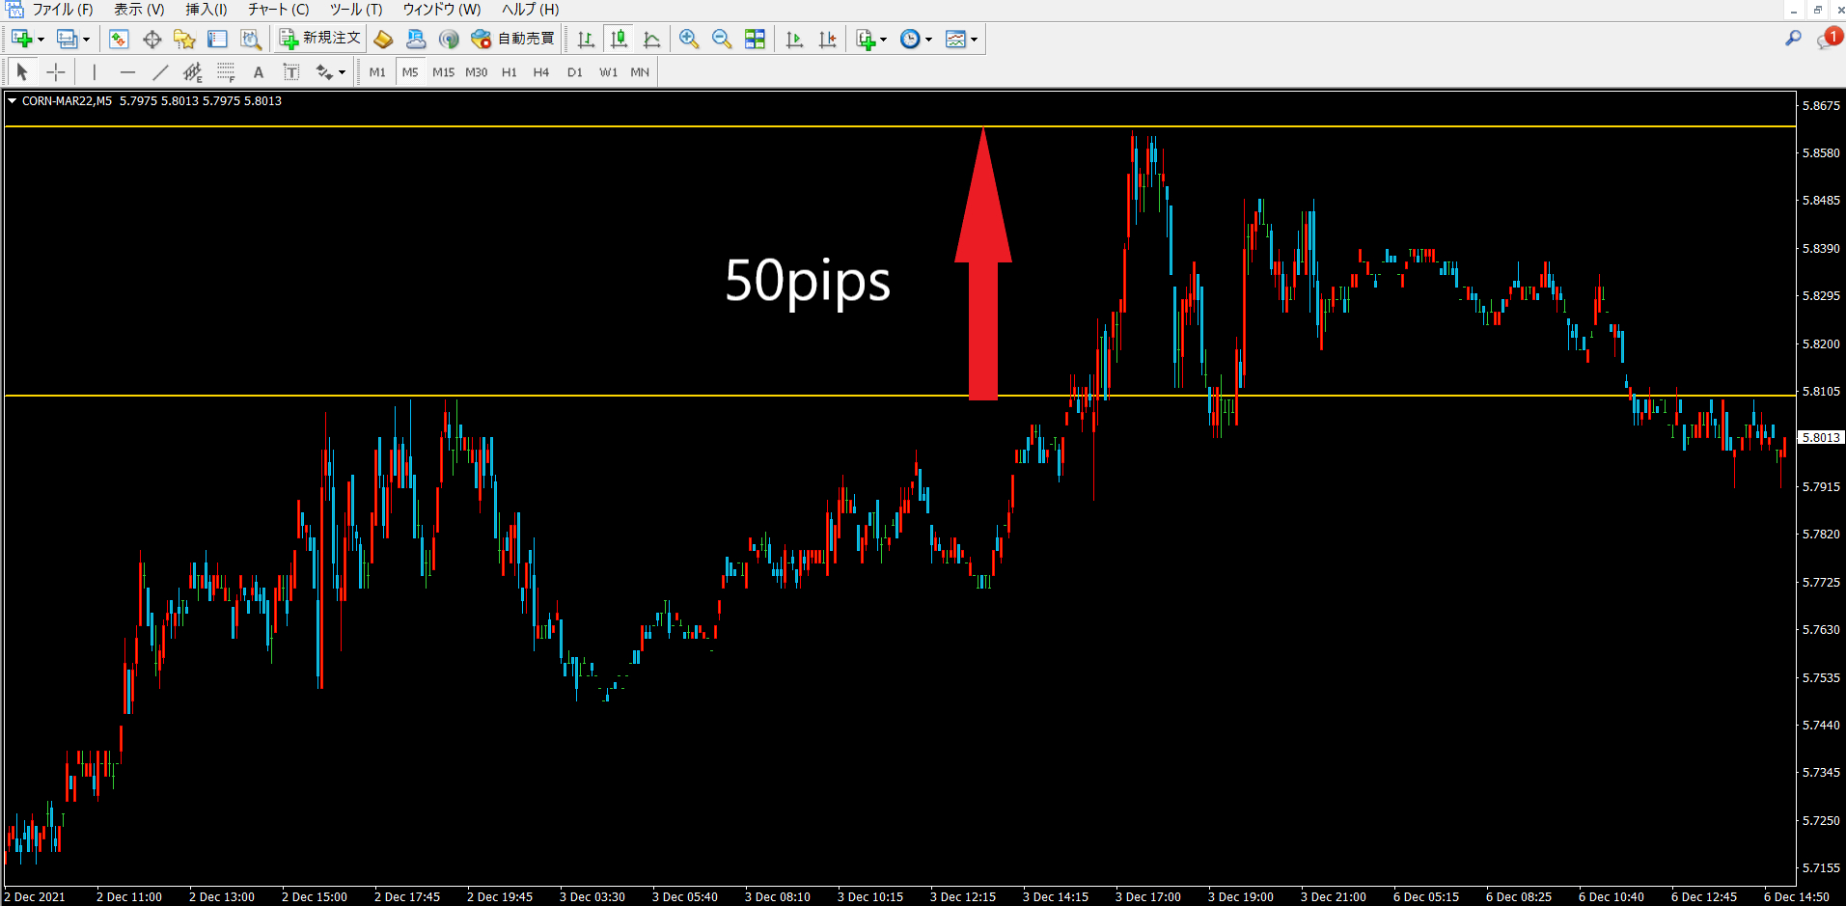Viewport: 1846px width, 906px height.
Task: Switch chart to line chart type
Action: pos(651,39)
